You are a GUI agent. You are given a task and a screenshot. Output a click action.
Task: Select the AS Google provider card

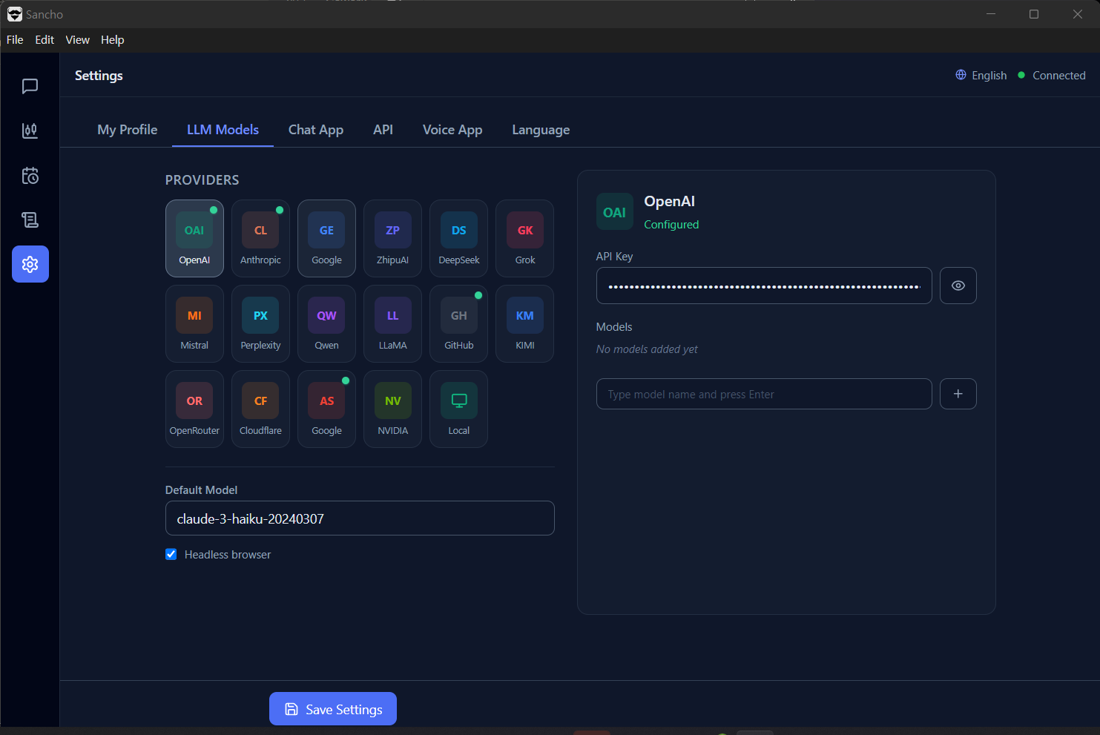[326, 409]
